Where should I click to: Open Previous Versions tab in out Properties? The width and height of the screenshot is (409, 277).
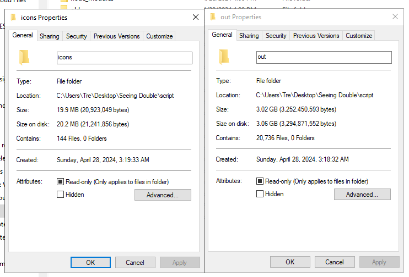[x=316, y=36]
